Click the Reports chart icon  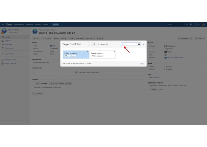click(x=3, y=41)
